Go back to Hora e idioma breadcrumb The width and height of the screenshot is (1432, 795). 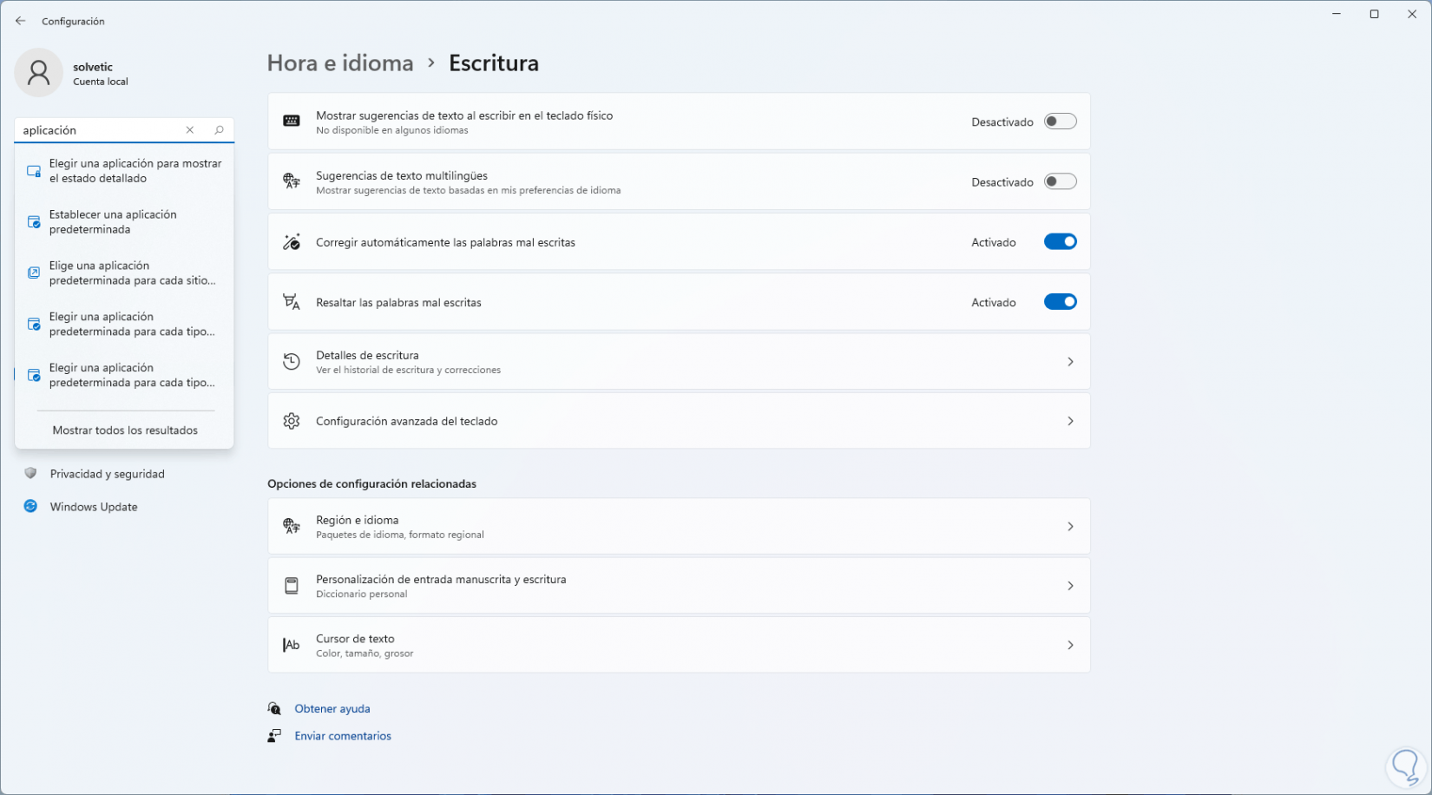340,63
